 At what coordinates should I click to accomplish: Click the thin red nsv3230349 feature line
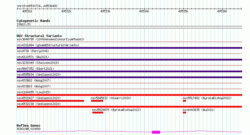tap(129, 66)
